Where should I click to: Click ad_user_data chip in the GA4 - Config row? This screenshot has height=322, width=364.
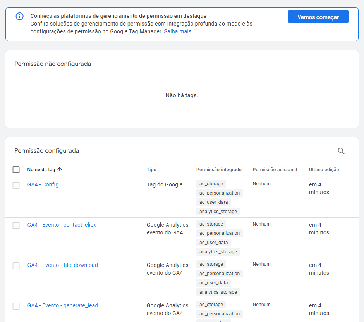tap(214, 202)
